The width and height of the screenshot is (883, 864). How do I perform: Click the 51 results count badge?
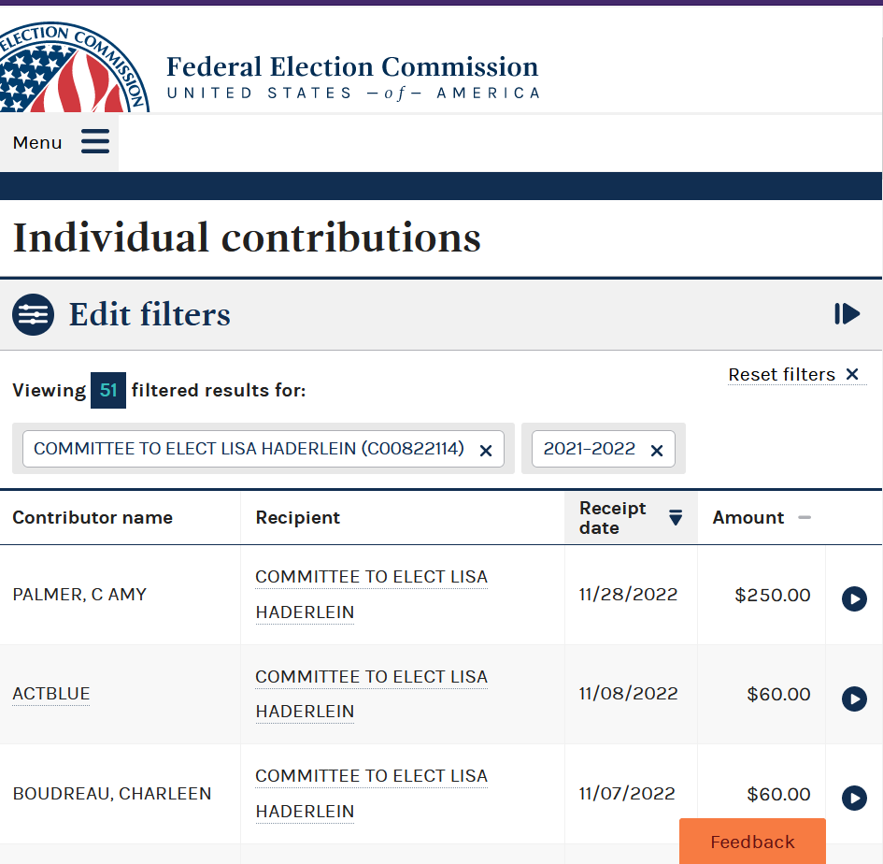coord(108,390)
